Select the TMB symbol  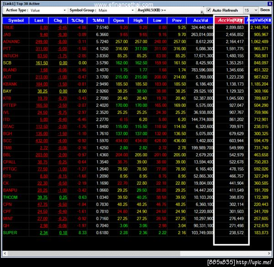click(7, 148)
